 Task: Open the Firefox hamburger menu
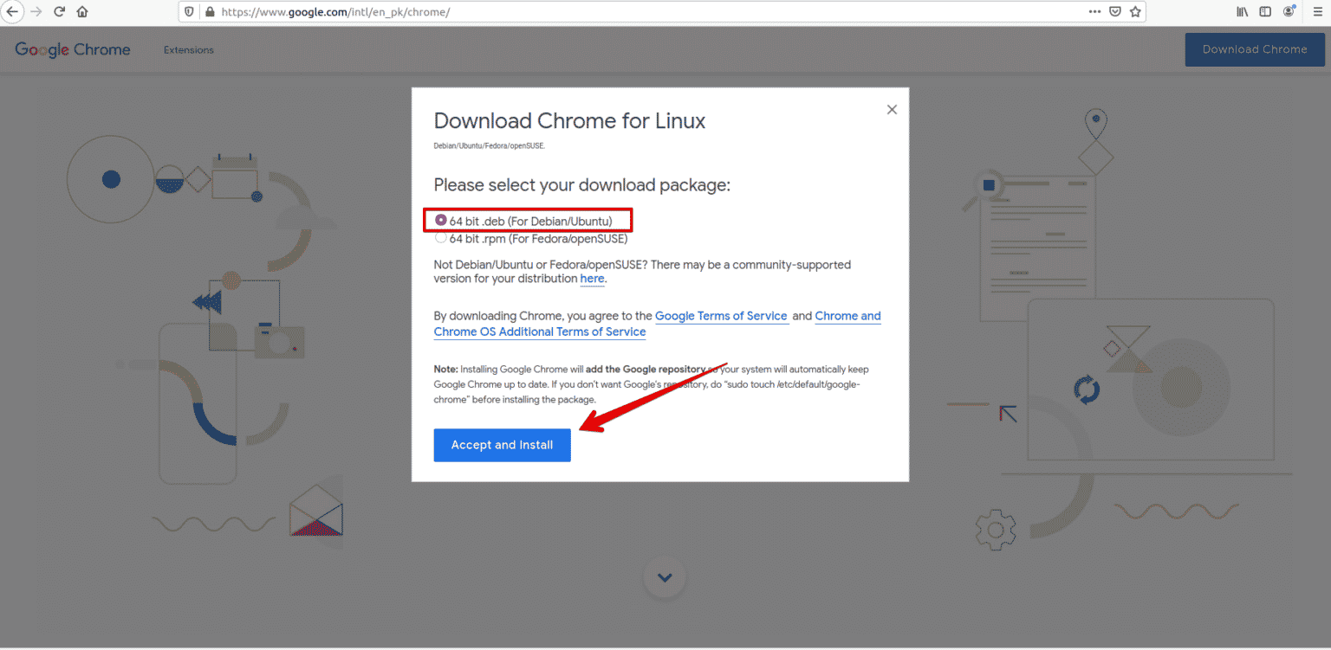coord(1318,11)
